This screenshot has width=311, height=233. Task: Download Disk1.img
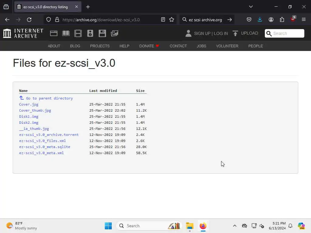point(29,116)
